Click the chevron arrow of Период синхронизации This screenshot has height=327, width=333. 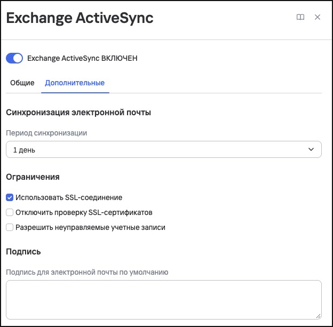click(311, 149)
